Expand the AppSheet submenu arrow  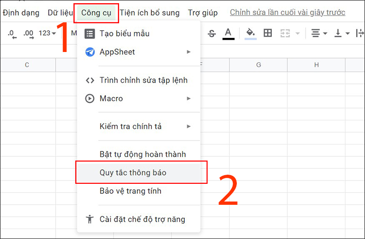pyautogui.click(x=188, y=52)
